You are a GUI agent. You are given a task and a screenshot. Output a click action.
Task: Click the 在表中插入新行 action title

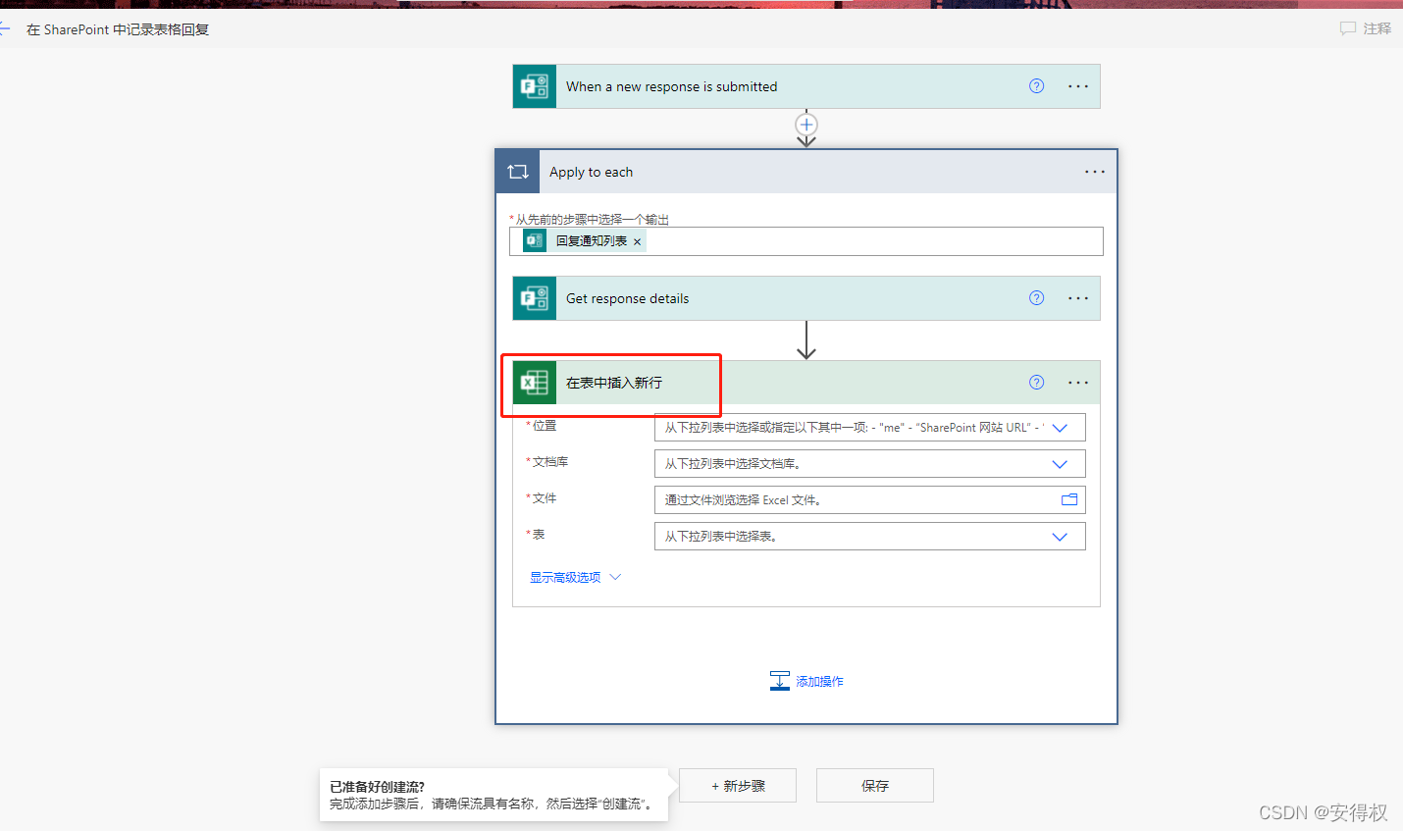[x=614, y=383]
